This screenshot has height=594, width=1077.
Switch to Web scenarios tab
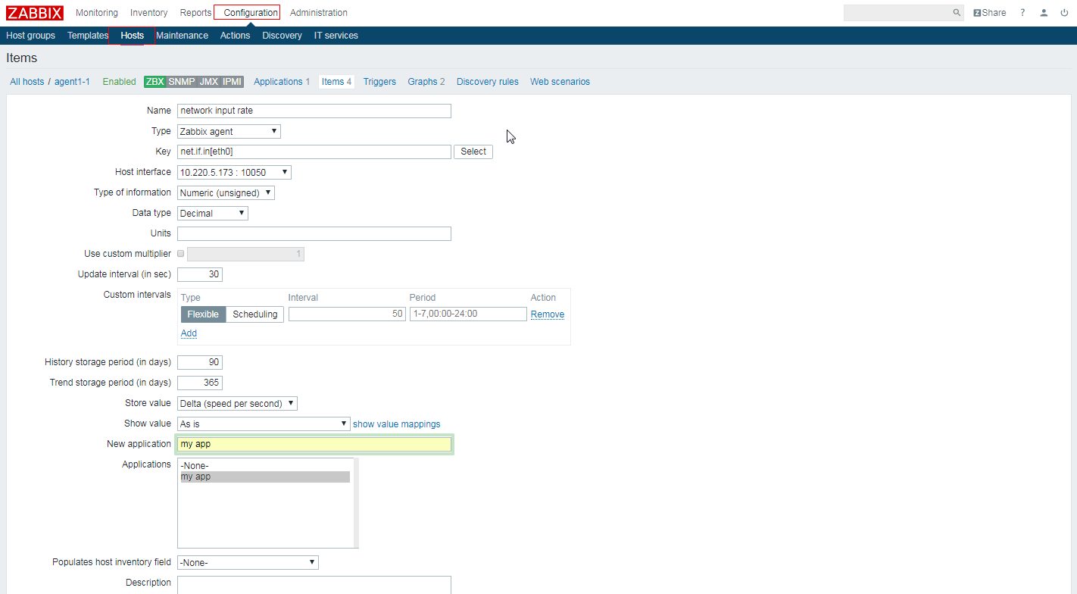(560, 82)
